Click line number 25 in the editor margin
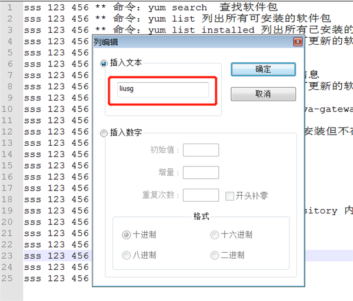 coord(7,278)
